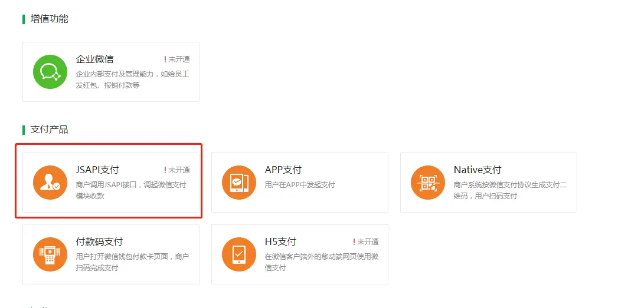Open the JSAPI支付 product title

point(97,170)
